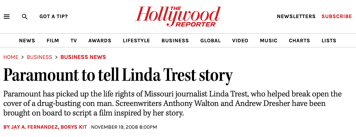Open the NEWSLETTERS link

pos(296,17)
